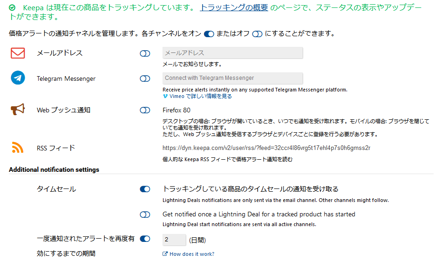Viewport: 442px width, 260px height.
Task: Click the external link icon beside How does it work
Action: pos(165,254)
